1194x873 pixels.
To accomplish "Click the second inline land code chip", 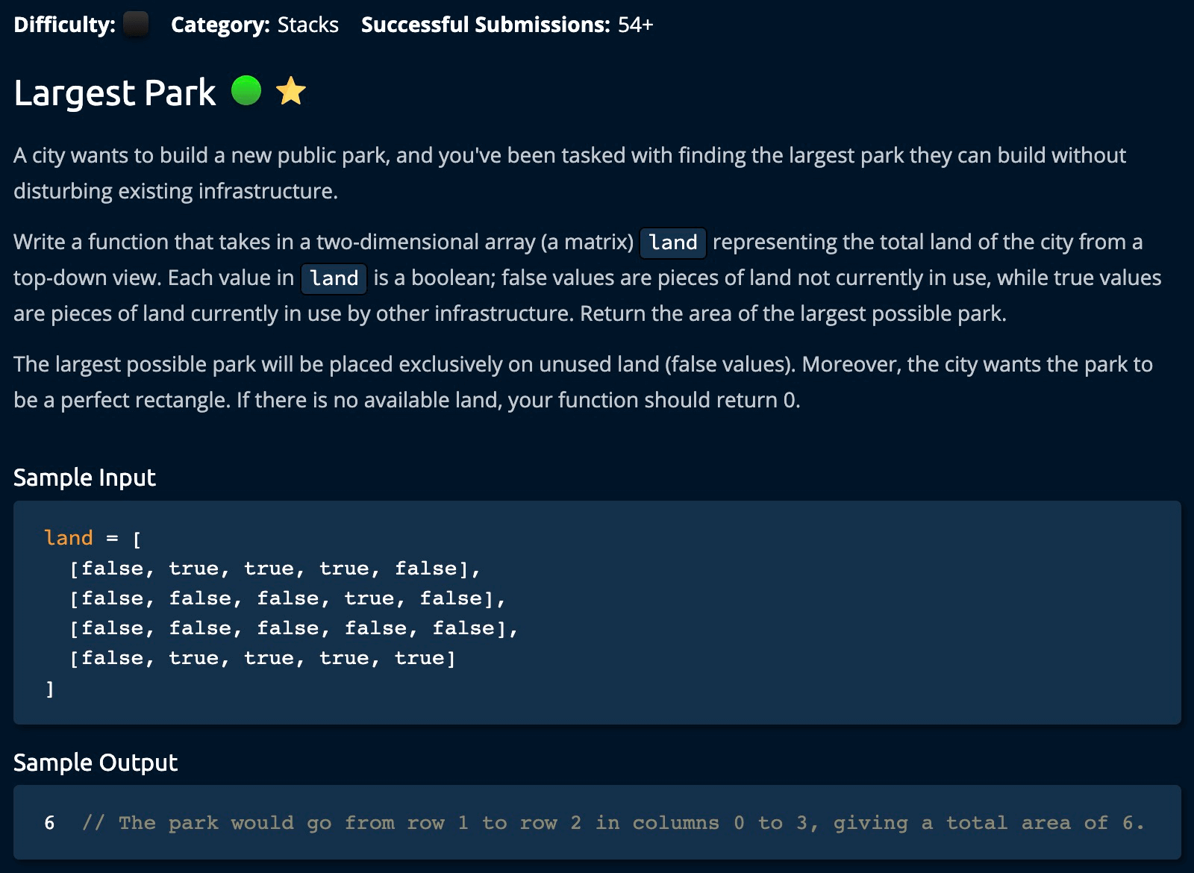I will click(334, 278).
